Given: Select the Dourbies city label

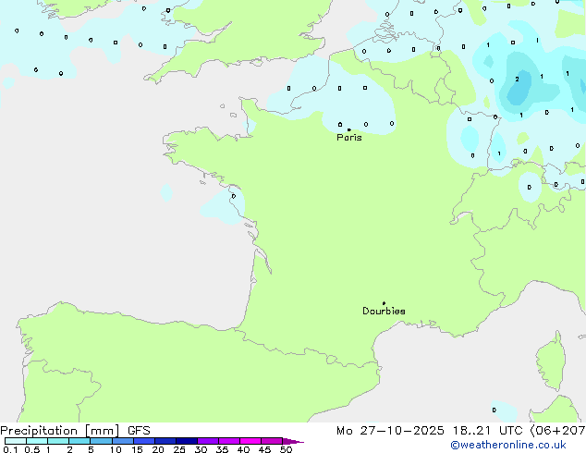Looking at the screenshot, I should (x=384, y=311).
